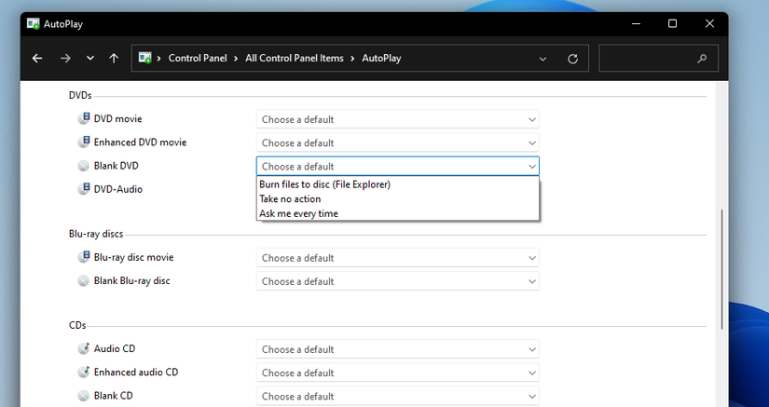Go up one level with Up arrow
Viewport: 769px width, 407px height.
click(114, 58)
